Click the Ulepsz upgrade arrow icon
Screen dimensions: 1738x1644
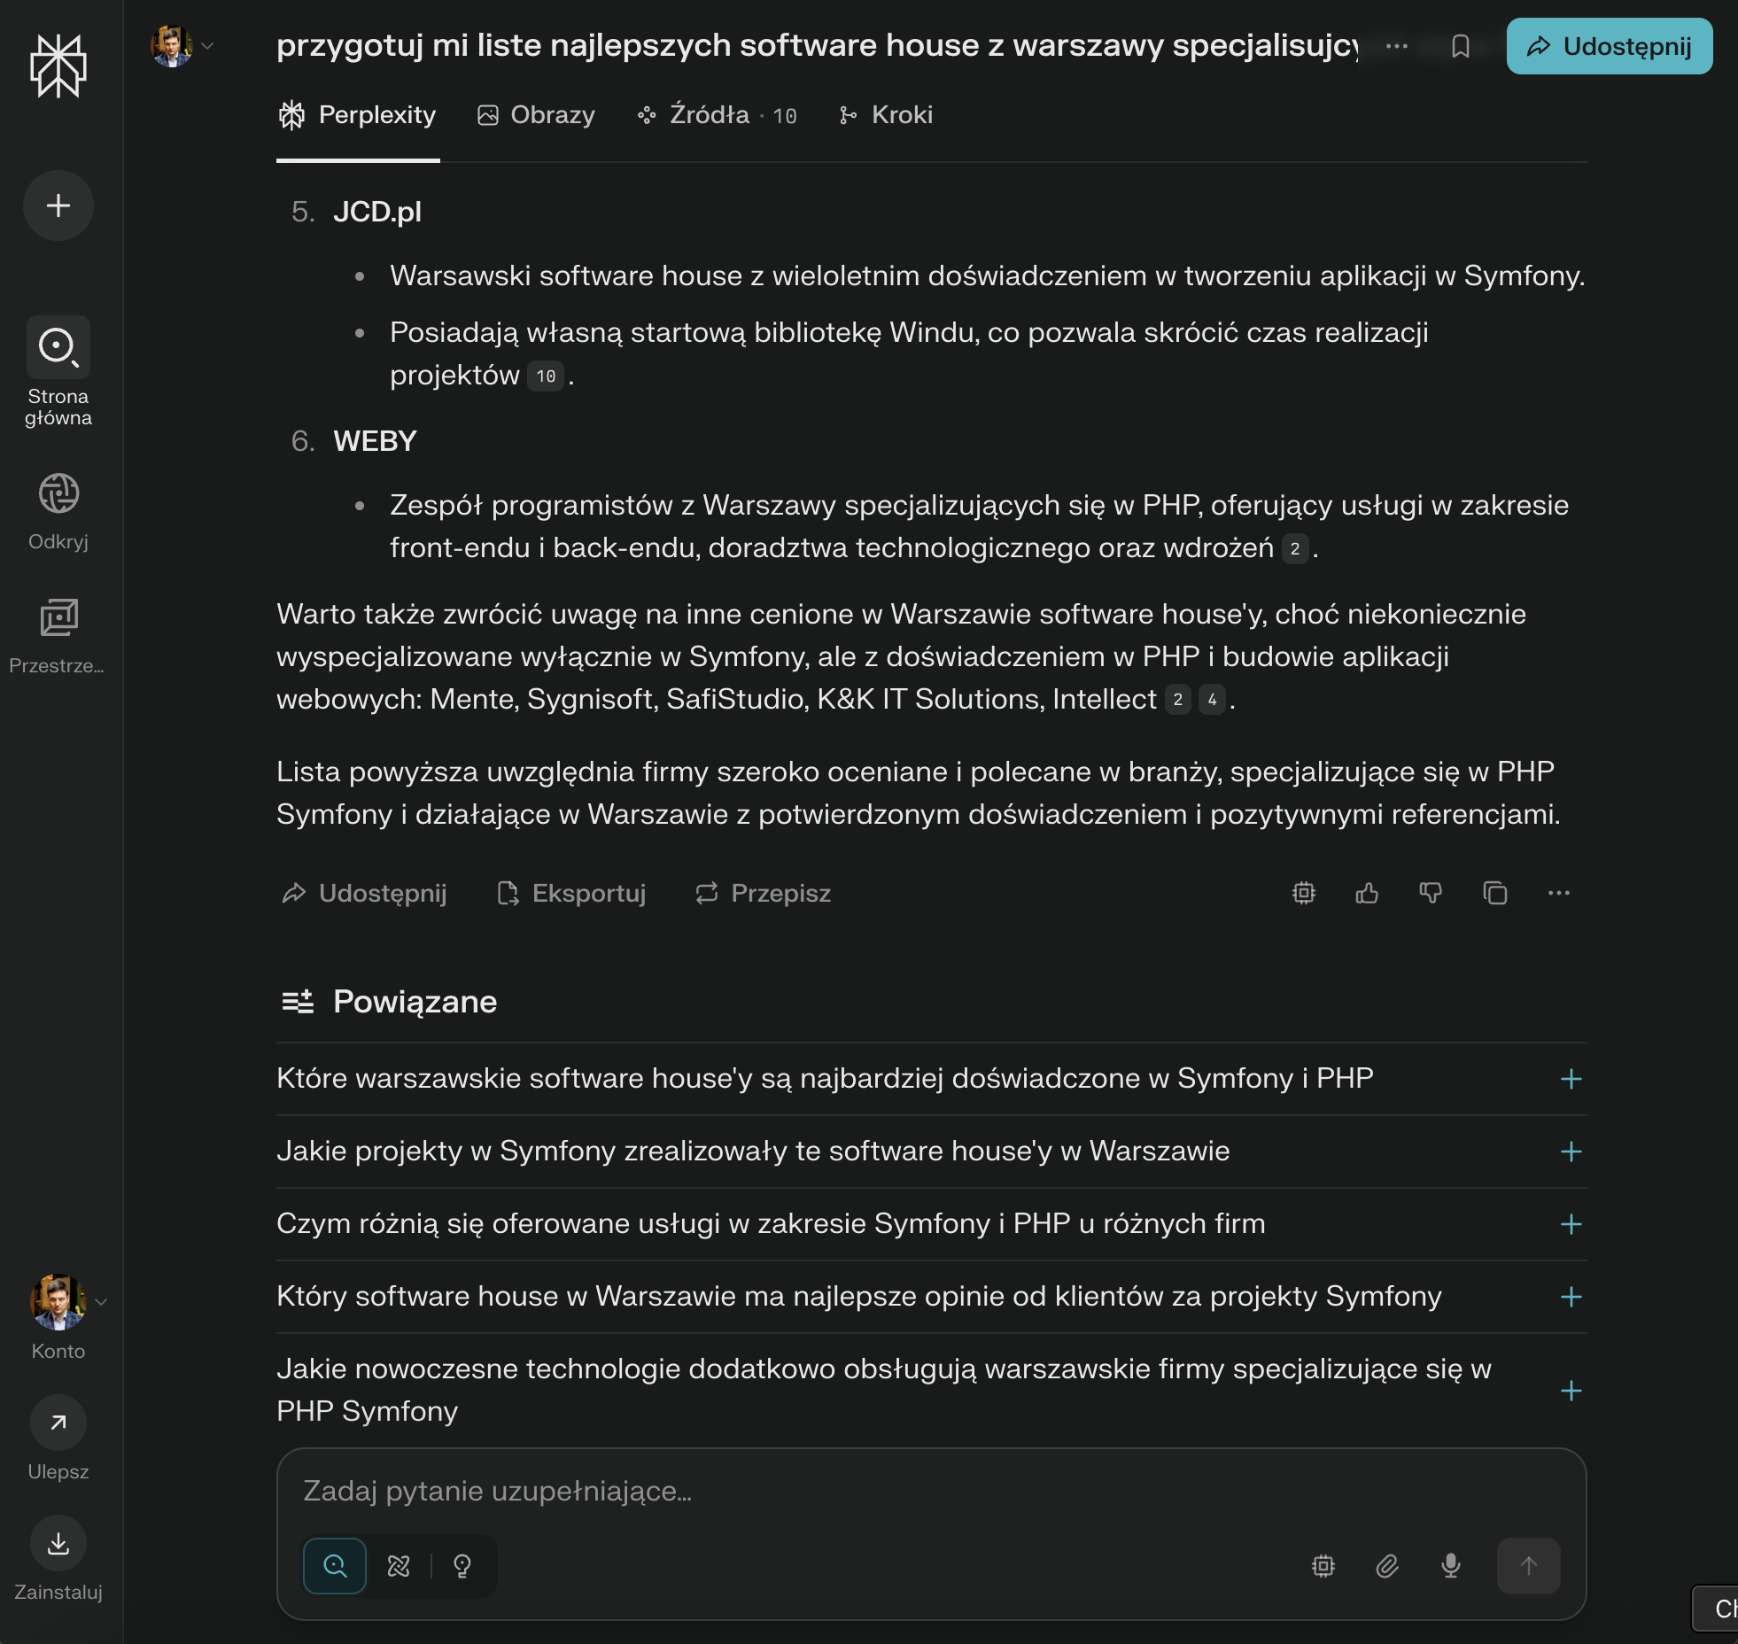pos(58,1423)
